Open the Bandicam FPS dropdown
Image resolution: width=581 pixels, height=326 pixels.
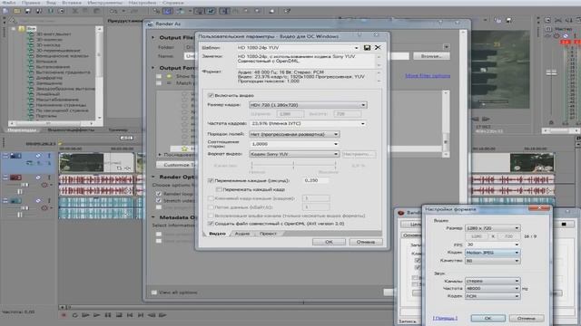tap(492, 244)
